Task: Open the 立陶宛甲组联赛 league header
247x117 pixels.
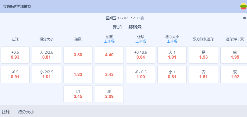Action: (x=17, y=6)
